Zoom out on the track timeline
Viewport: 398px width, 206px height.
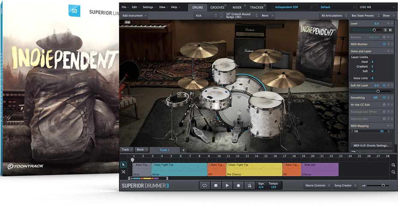(393, 172)
